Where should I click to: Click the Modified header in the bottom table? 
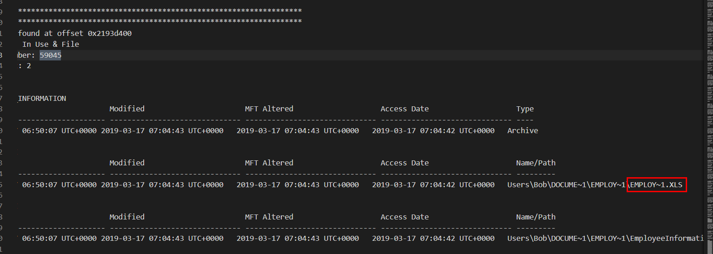coord(127,217)
